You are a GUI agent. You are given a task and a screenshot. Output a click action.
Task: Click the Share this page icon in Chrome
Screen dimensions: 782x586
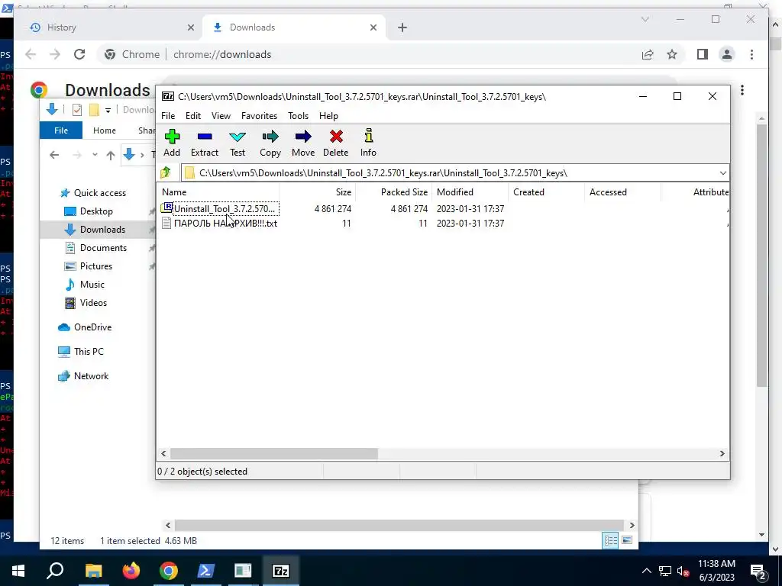point(648,54)
